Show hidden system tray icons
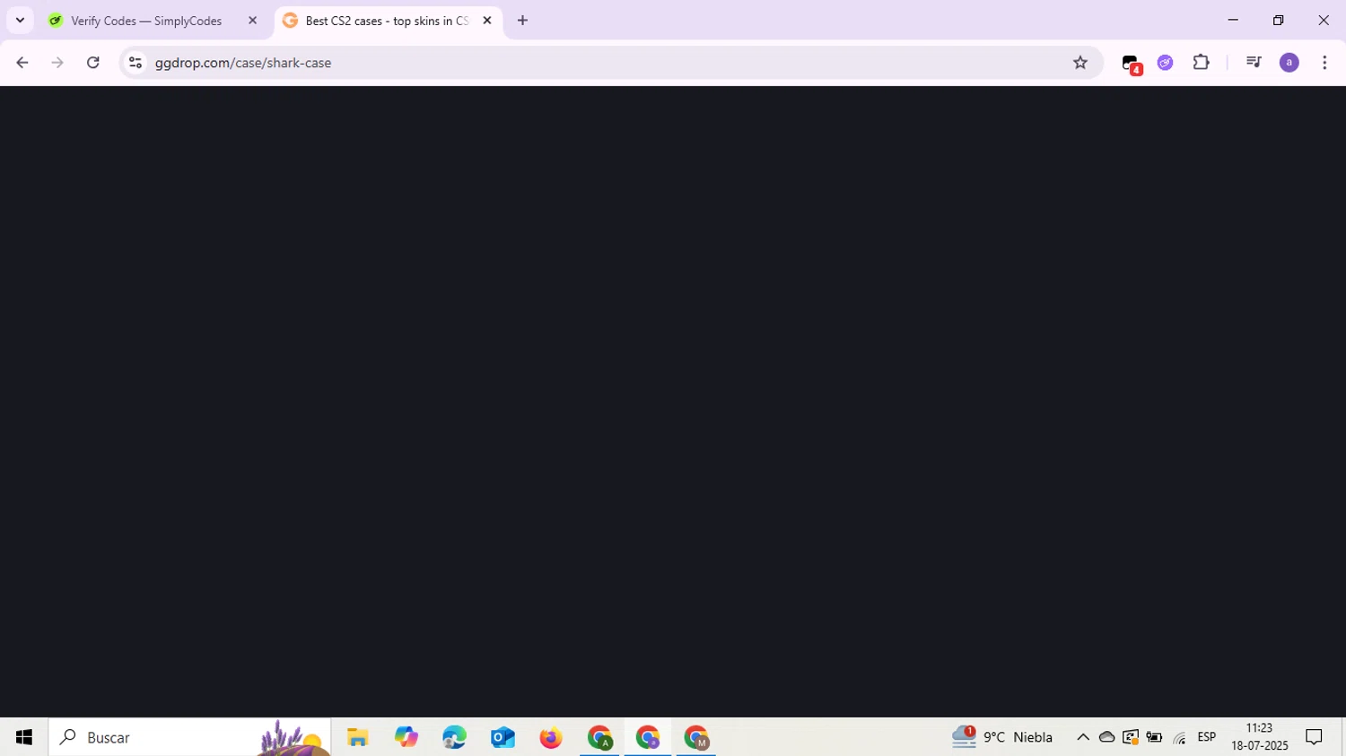This screenshot has width=1346, height=756. (1083, 737)
